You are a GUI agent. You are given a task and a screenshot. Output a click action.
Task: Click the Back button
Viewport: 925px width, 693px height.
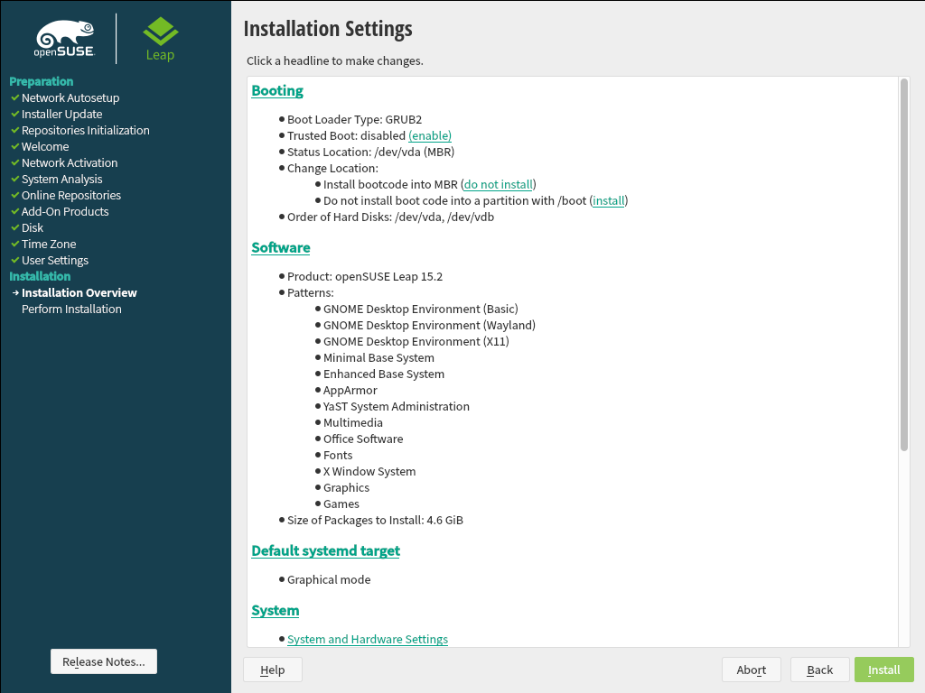coord(820,670)
